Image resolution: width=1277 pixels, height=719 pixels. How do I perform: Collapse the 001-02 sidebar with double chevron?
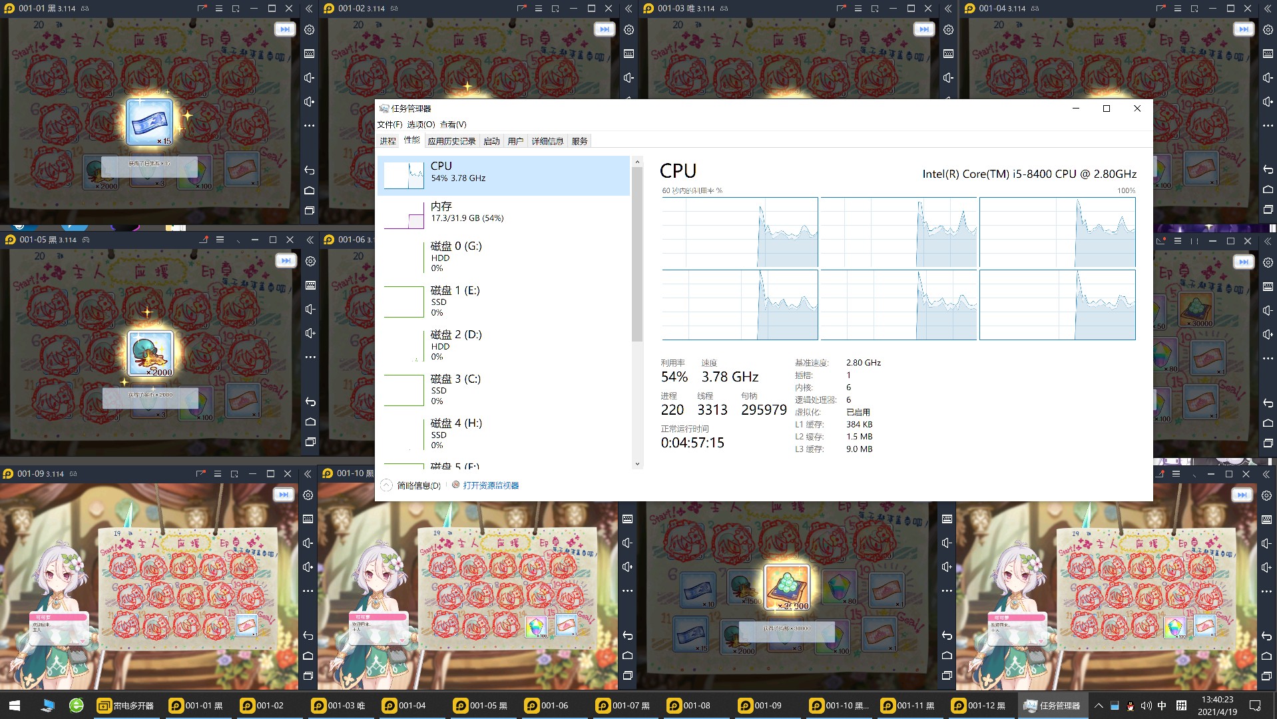coord(629,9)
